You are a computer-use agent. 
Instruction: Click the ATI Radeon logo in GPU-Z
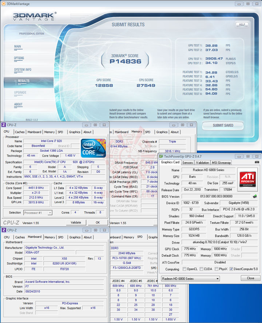click(x=247, y=179)
